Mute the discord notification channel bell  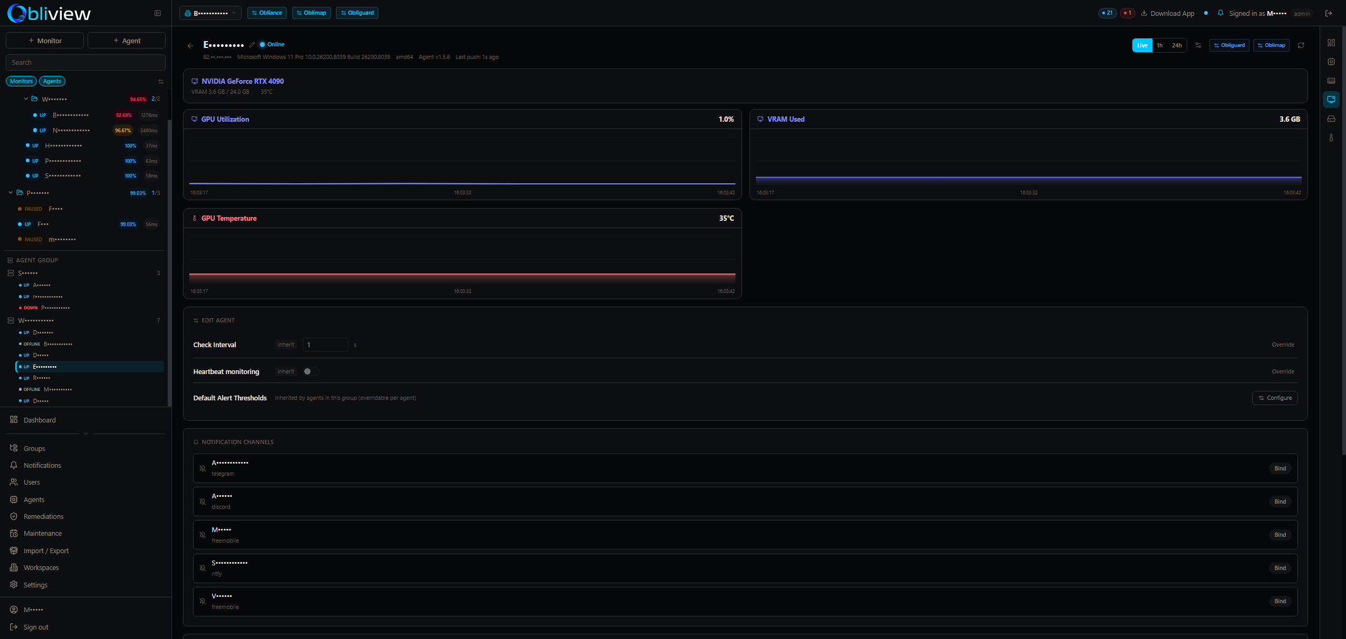coord(203,502)
